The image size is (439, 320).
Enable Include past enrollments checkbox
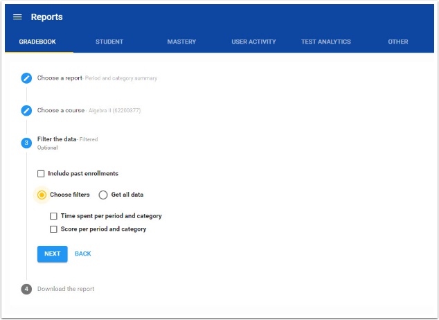click(41, 174)
